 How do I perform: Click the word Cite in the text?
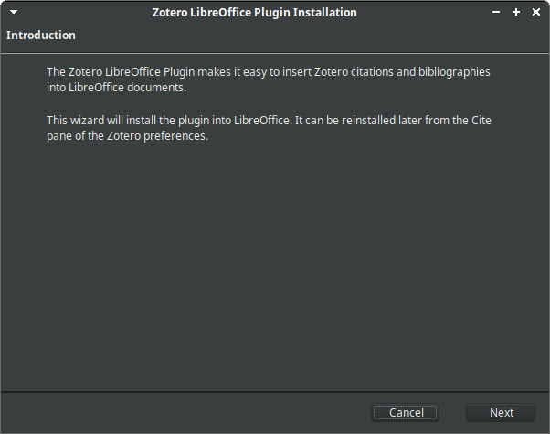tap(481, 120)
